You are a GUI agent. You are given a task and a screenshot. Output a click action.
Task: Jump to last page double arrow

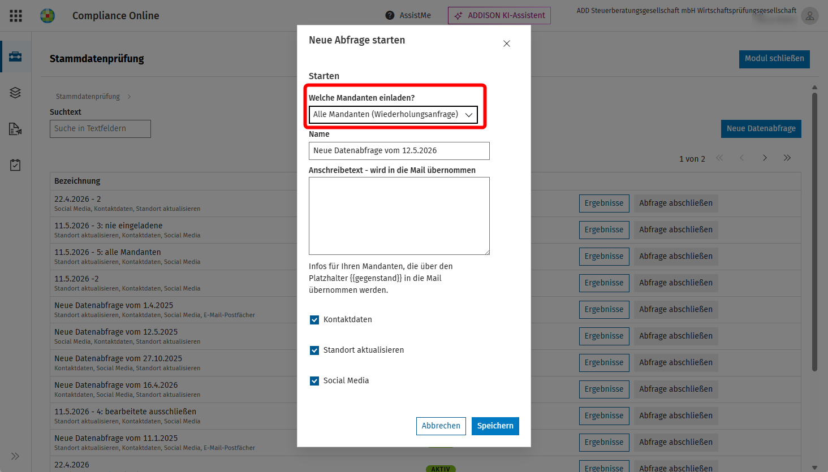[787, 158]
